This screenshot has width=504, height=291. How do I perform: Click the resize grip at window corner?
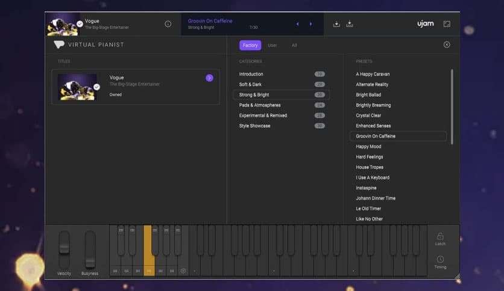point(457,276)
